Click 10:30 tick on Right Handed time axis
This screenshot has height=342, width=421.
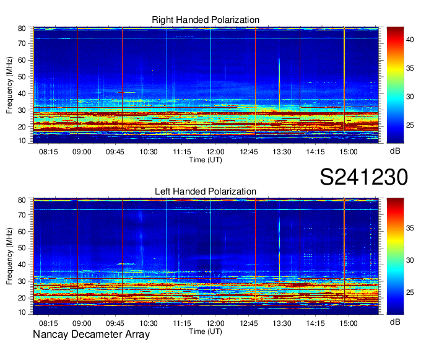tap(149, 152)
